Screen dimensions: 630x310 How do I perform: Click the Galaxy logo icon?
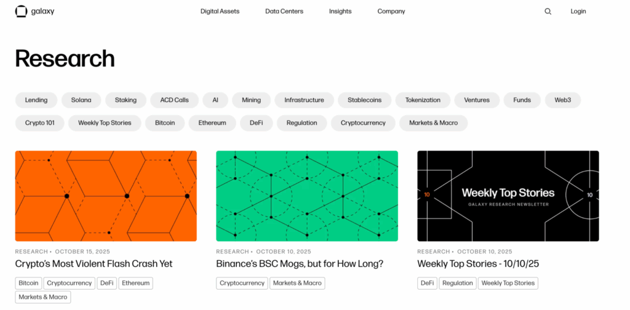(x=22, y=11)
